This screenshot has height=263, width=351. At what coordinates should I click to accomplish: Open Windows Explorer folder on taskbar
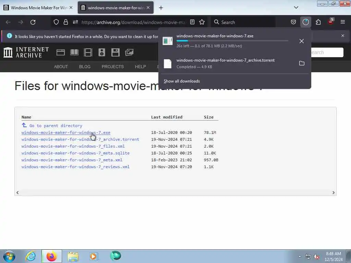coord(73,256)
